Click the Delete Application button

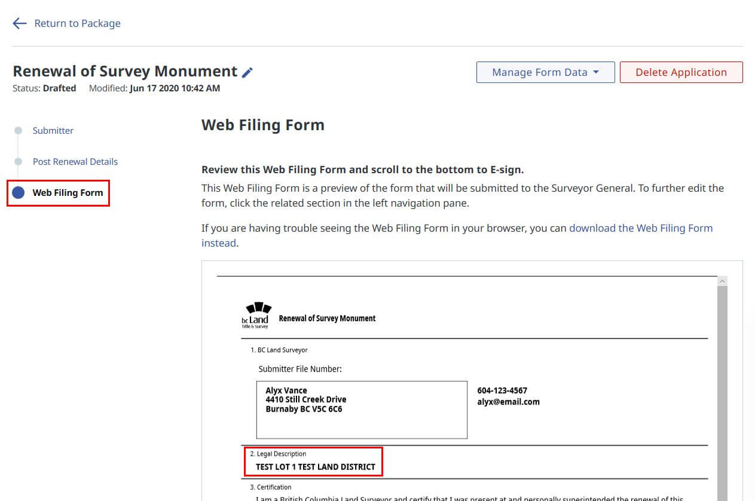(x=681, y=72)
